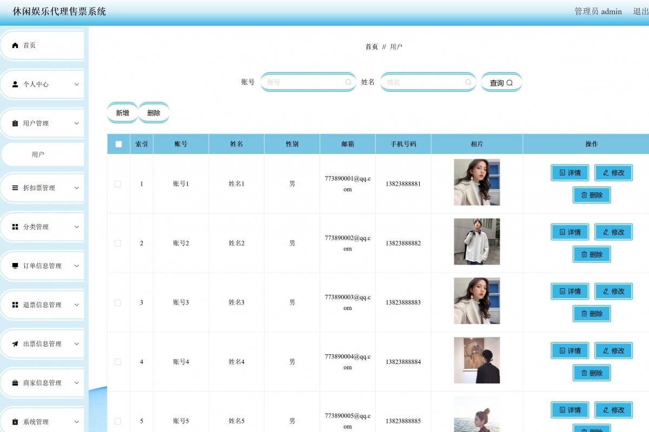The height and width of the screenshot is (432, 649).
Task: Click the paper plane icon for 出票信息管理
Action: point(15,344)
